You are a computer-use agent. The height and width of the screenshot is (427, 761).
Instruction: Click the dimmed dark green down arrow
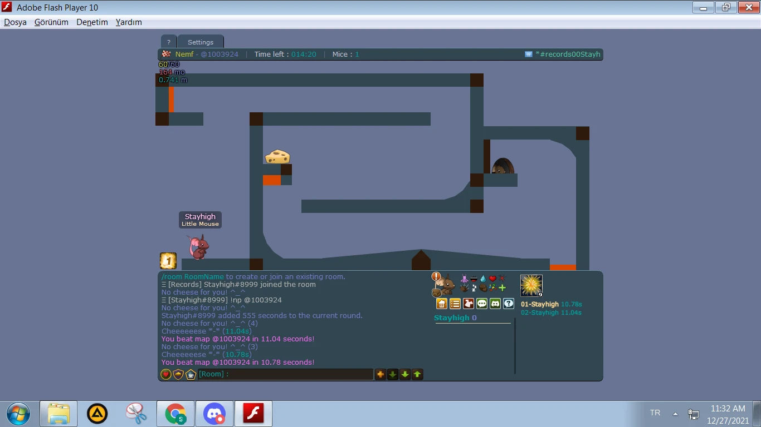coord(393,374)
